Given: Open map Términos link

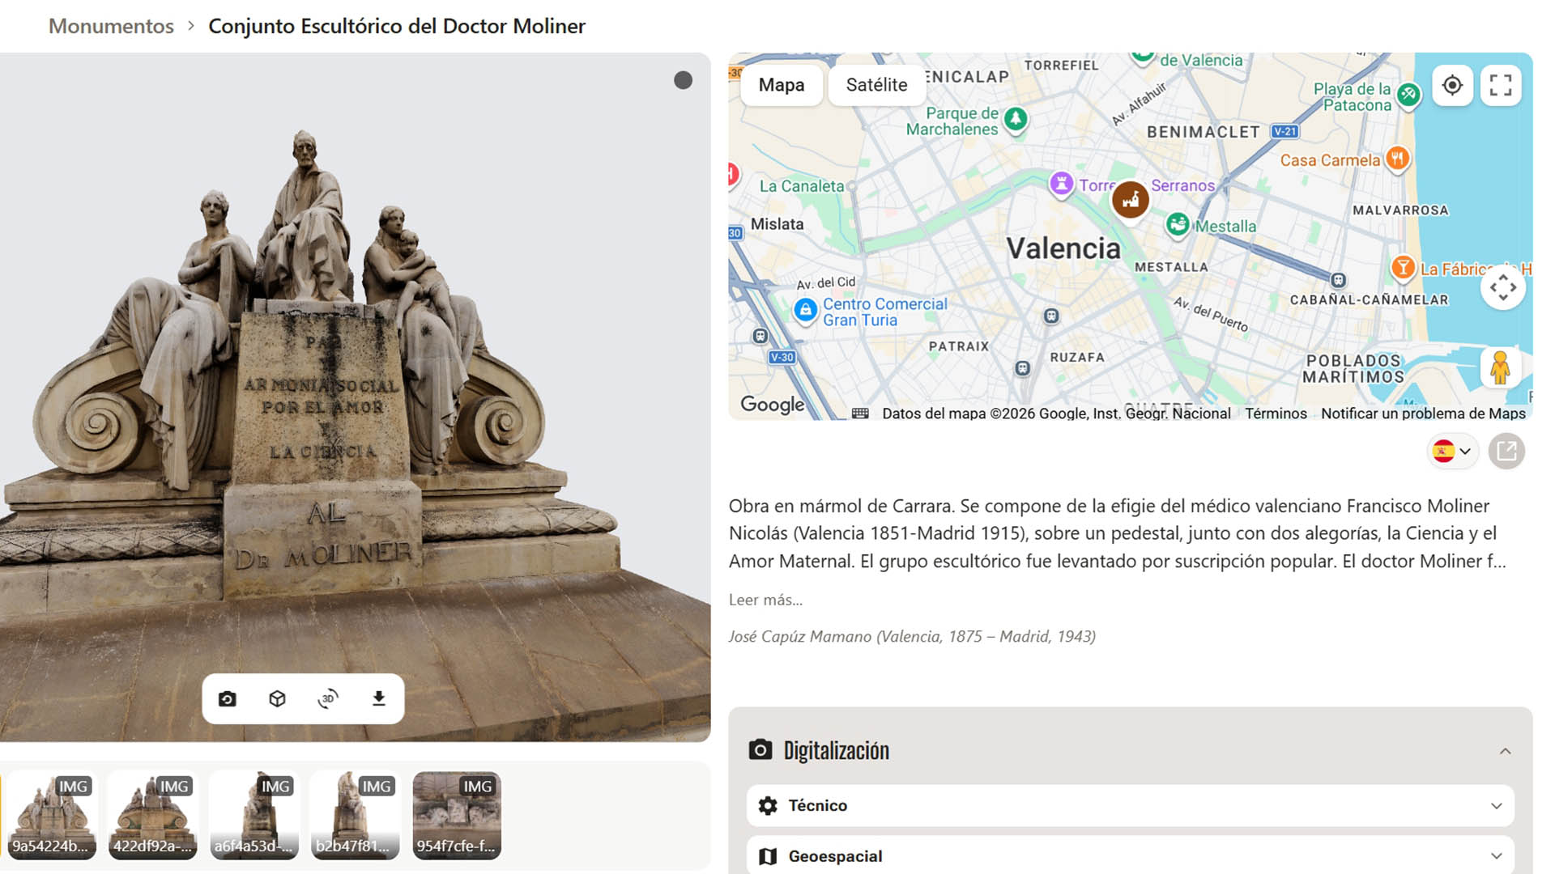Looking at the screenshot, I should (1276, 414).
